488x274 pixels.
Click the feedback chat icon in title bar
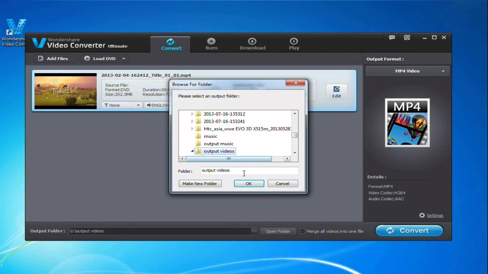(x=392, y=38)
